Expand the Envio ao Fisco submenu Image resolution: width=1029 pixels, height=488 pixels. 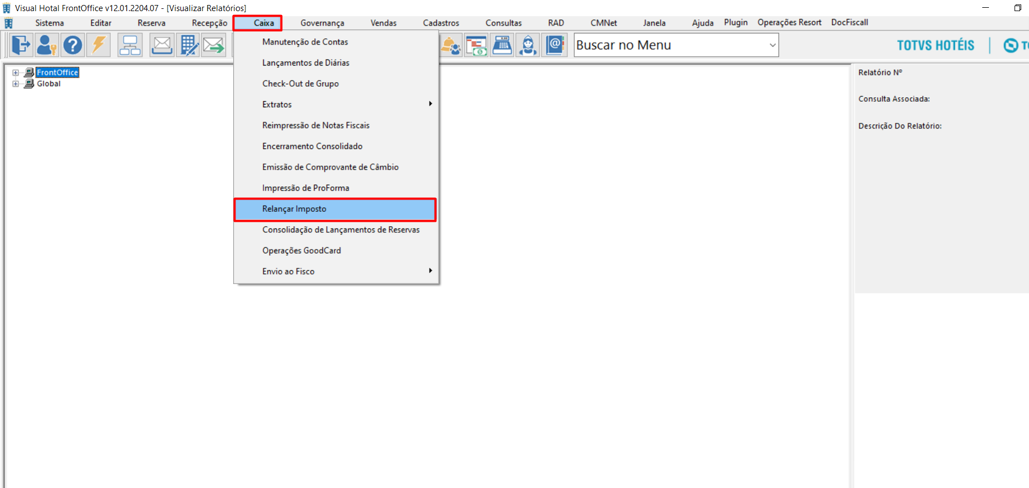tap(430, 271)
